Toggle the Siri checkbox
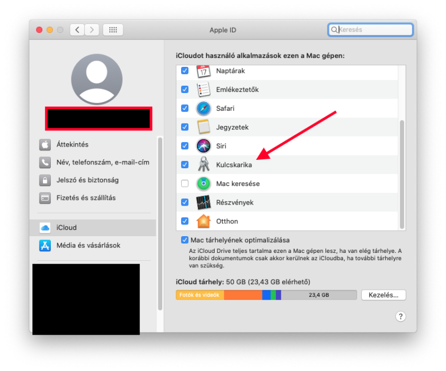The image size is (446, 371). [185, 146]
